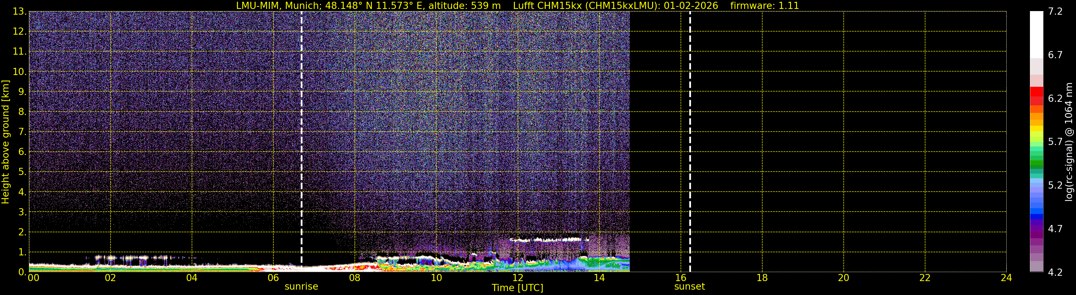Click the '3.' height tick label
Screen dimensions: 1076x295
click(x=22, y=212)
